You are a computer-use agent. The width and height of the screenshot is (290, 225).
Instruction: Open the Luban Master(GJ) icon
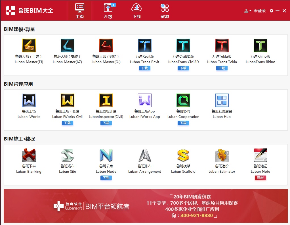point(106,46)
